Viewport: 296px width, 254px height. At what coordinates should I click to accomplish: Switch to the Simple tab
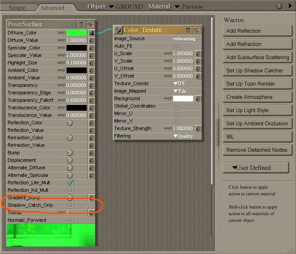click(17, 7)
